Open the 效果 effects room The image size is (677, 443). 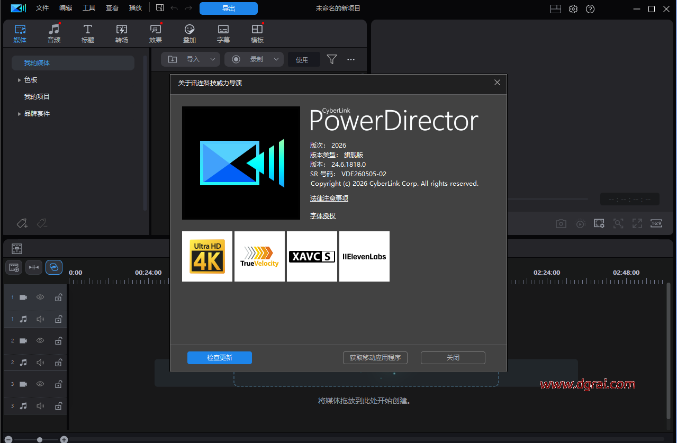tap(156, 34)
